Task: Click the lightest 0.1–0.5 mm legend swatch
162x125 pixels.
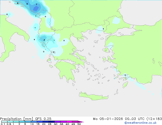Action: pos(4,122)
